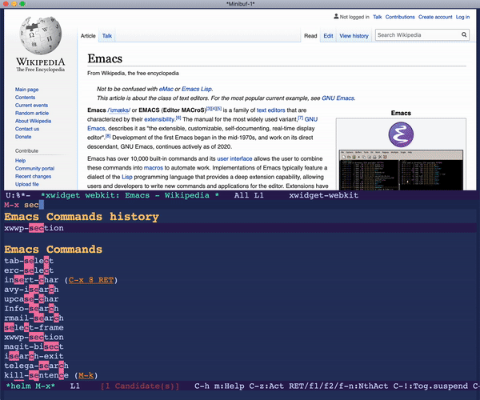Click the Upload file link

(x=27, y=184)
